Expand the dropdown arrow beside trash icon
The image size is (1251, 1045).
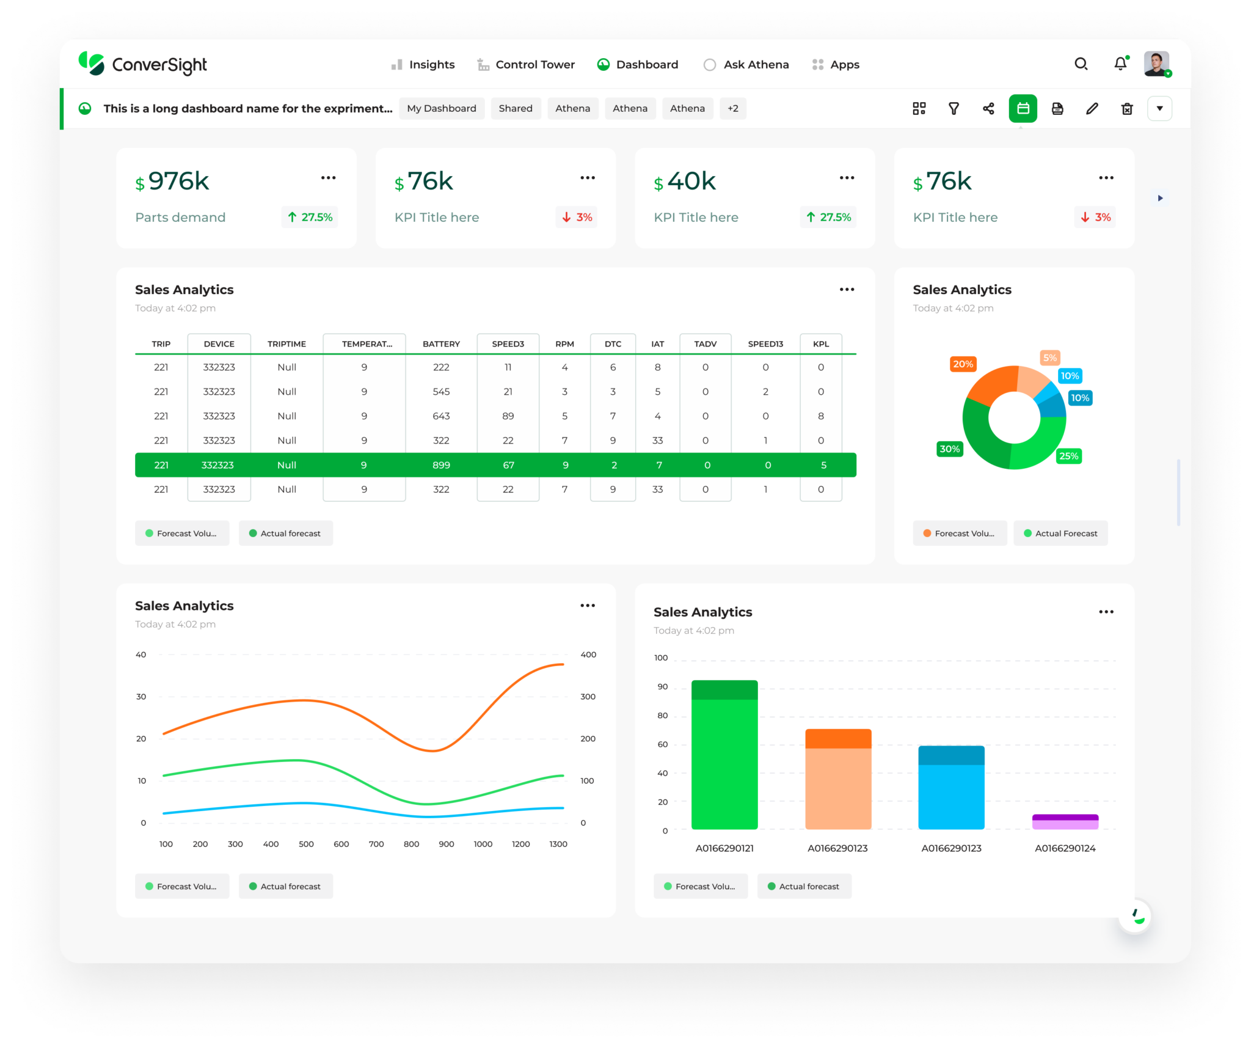(1159, 109)
